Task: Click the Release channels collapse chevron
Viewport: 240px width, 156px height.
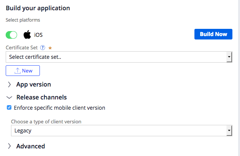Action: [x=9, y=98]
